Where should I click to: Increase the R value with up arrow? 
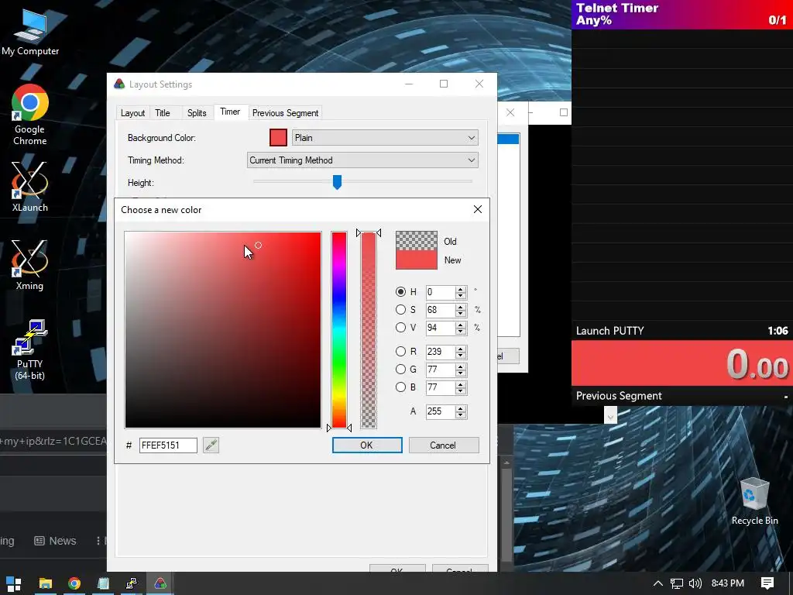coord(460,349)
